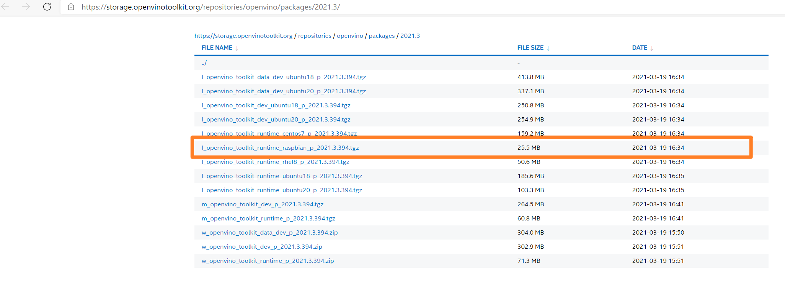Reload the page with the refresh icon
785x298 pixels.
[47, 6]
